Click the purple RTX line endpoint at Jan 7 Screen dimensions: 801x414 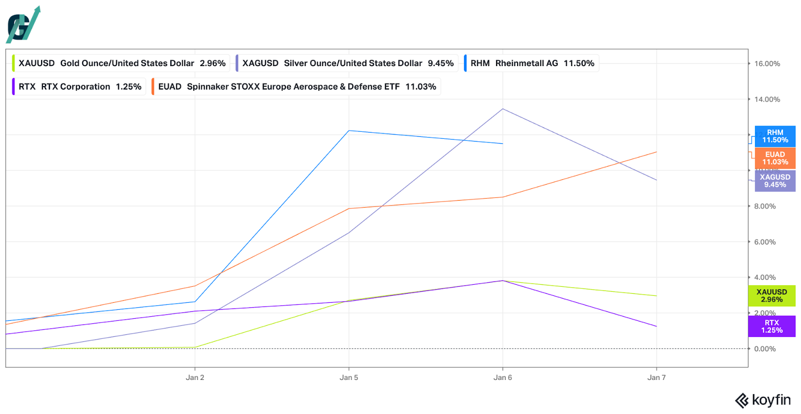tap(656, 326)
